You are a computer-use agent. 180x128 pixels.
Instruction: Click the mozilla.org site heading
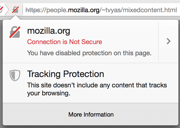[48, 31]
